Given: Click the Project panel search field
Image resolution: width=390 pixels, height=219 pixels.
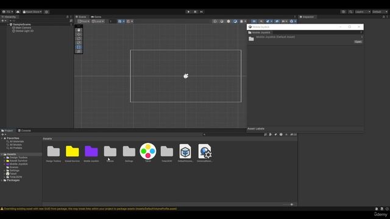Looking at the screenshot, I should coord(233,134).
